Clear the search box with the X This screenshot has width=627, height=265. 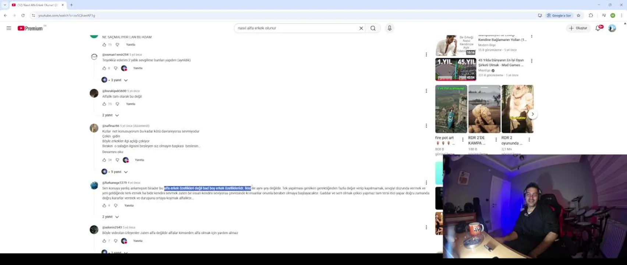click(x=361, y=28)
